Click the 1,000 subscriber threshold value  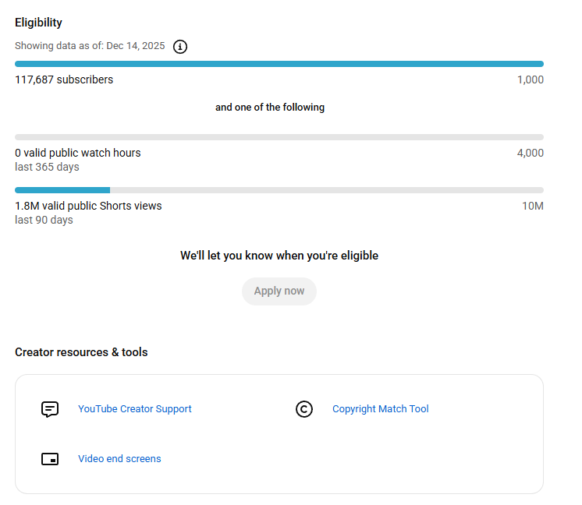coord(530,79)
